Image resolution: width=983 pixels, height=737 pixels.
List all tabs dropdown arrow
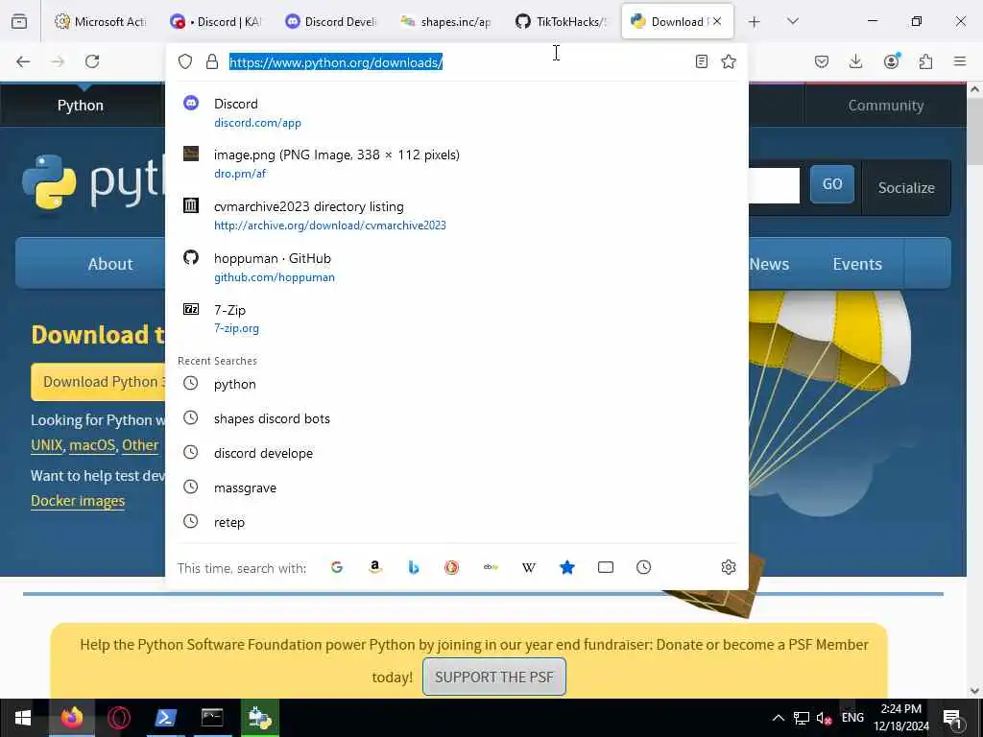click(x=793, y=21)
